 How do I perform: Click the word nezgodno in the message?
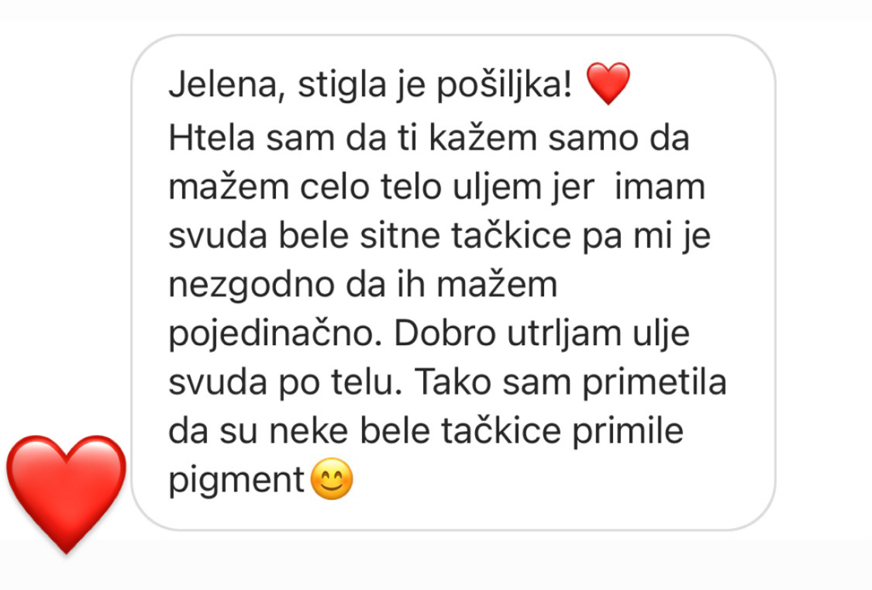point(251,286)
